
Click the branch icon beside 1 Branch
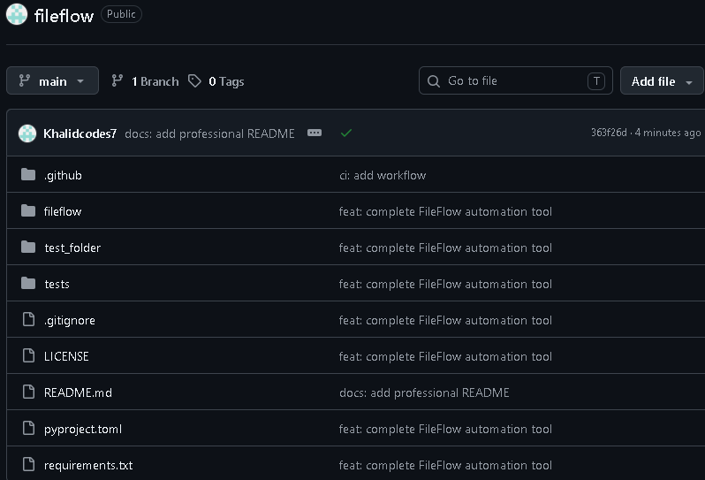coord(117,80)
